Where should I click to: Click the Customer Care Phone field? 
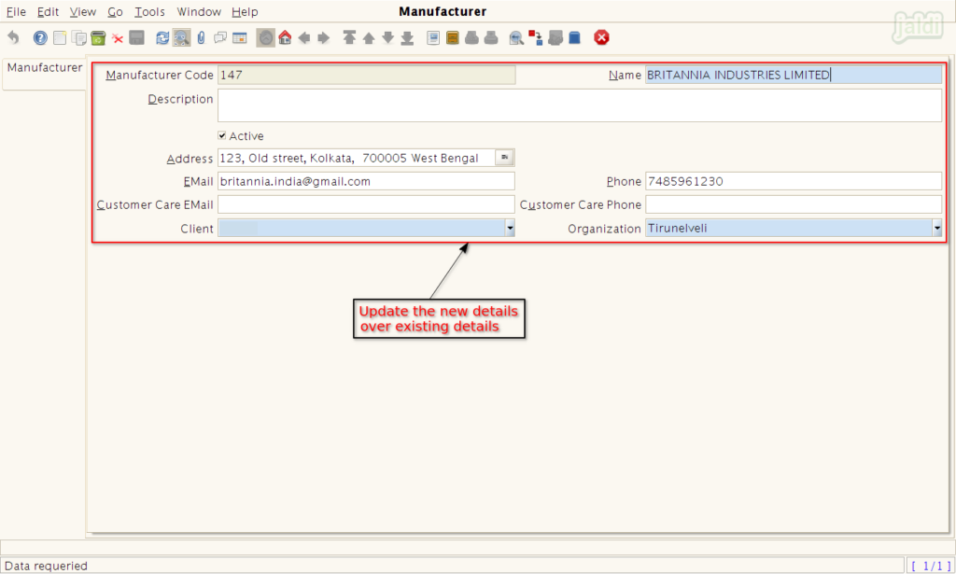pyautogui.click(x=794, y=204)
